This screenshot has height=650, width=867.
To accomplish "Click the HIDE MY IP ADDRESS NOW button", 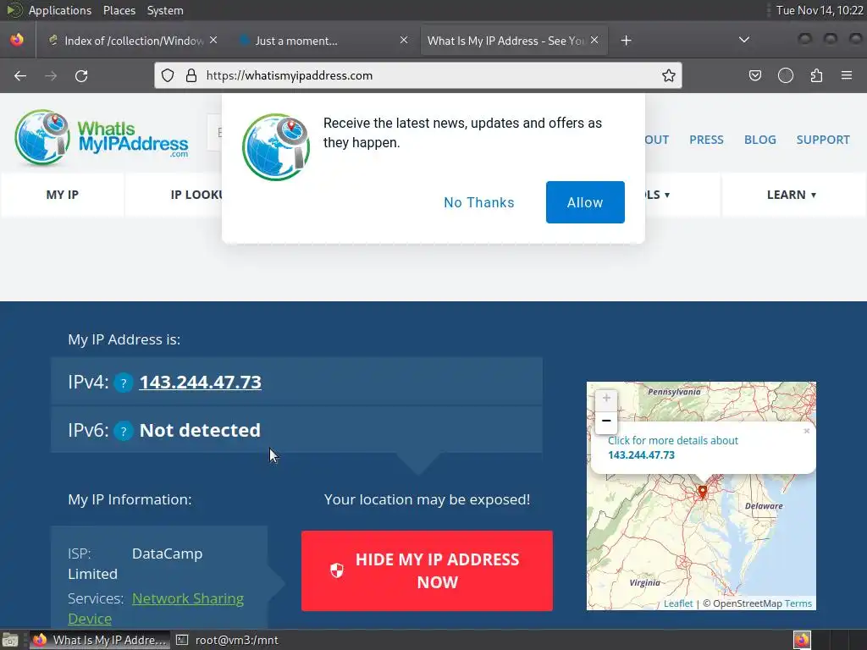I will pyautogui.click(x=427, y=570).
